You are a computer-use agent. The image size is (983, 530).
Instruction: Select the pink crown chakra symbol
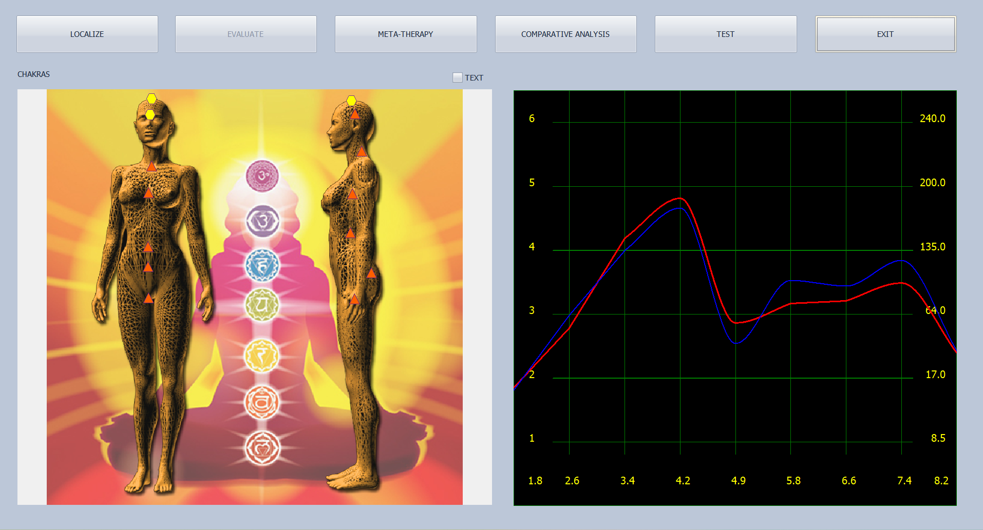262,175
